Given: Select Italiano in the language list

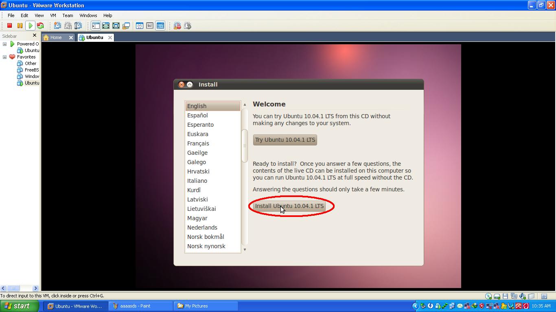Looking at the screenshot, I should (212, 181).
